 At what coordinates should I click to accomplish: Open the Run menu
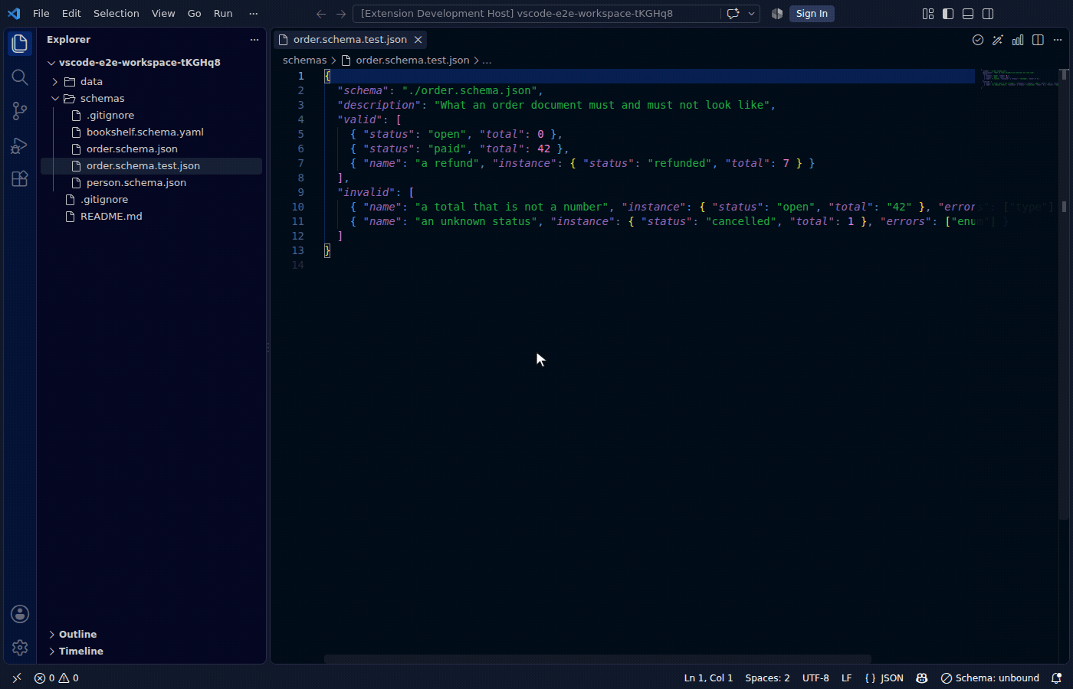(223, 14)
